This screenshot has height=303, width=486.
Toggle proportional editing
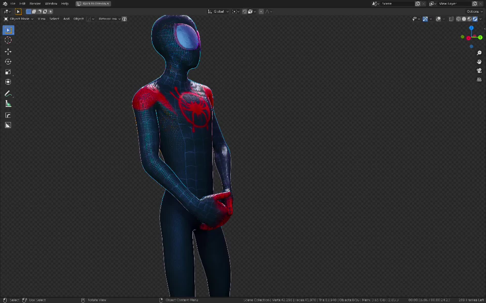pos(261,11)
